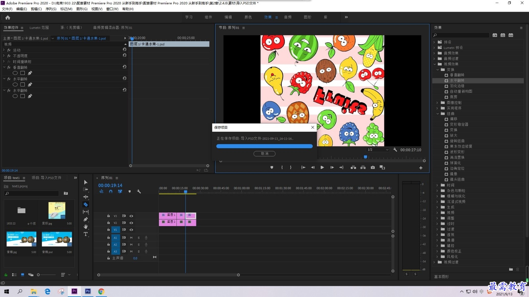Expand the 图像控制 folder
529x297 pixels.
[x=438, y=103]
